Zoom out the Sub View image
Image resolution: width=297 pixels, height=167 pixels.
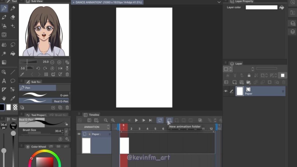tap(52, 62)
